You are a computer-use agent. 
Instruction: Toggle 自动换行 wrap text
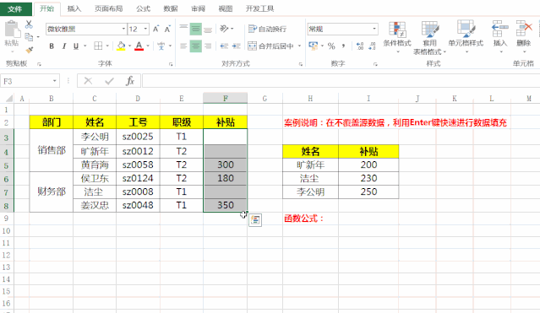click(267, 30)
